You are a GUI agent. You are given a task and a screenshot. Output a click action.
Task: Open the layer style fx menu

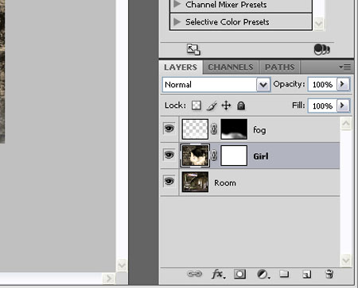(x=218, y=275)
